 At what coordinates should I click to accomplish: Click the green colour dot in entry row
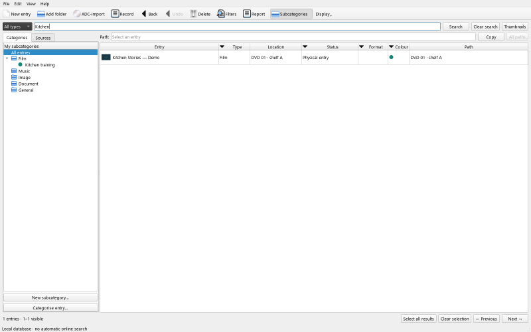coord(391,57)
